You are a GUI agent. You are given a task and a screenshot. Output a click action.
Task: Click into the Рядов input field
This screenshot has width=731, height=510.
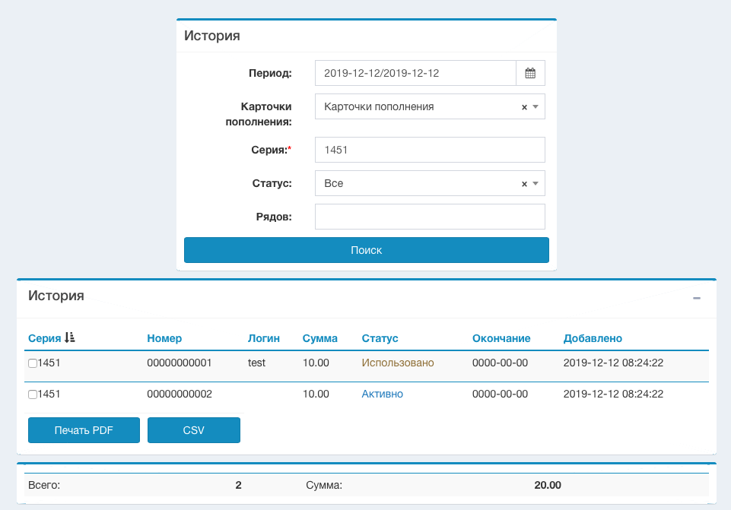430,217
